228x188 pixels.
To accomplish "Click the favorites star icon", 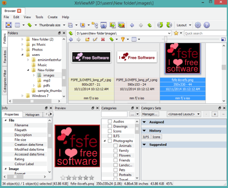I will tap(176, 33).
